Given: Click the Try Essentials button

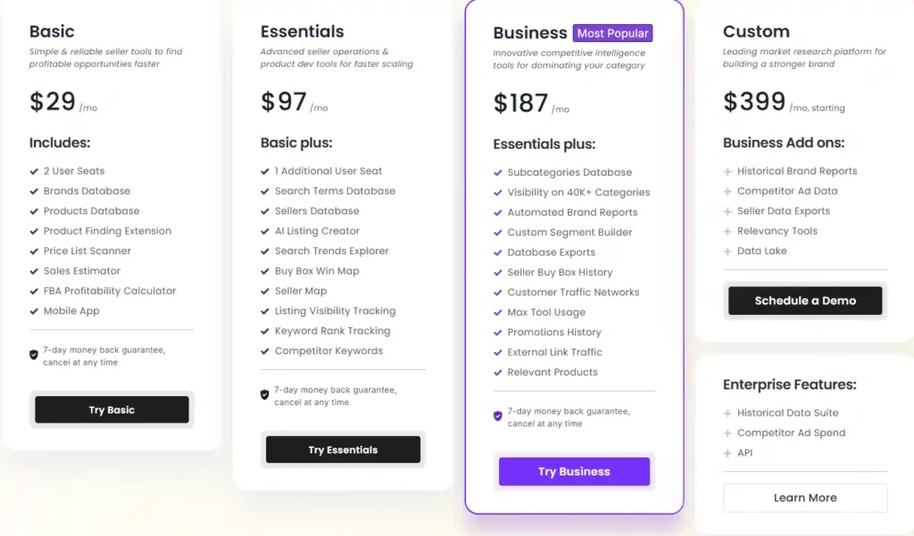Looking at the screenshot, I should pos(343,449).
